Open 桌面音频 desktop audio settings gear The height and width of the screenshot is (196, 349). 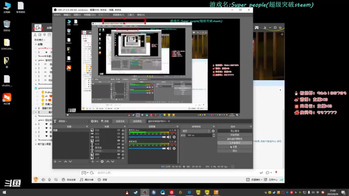coord(174,149)
